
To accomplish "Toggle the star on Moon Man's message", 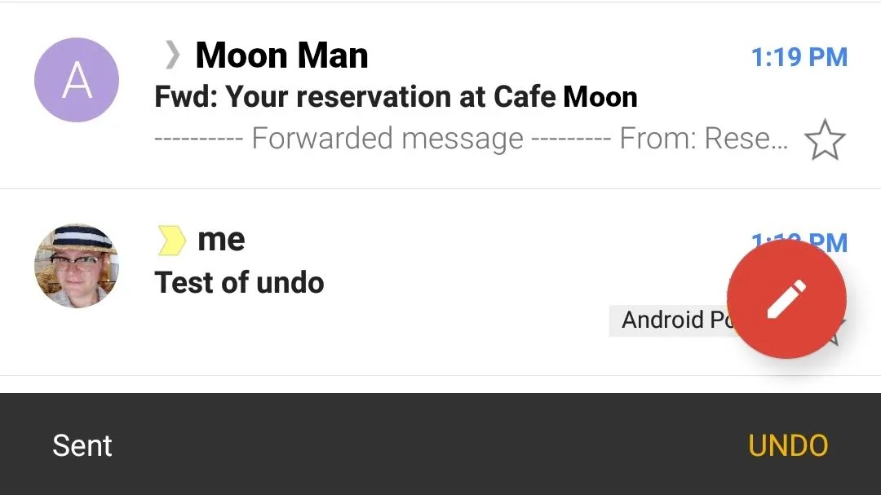I will [826, 139].
